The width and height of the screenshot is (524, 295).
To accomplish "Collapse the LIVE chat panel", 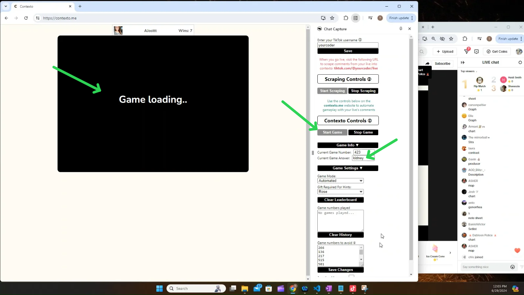I will click(463, 62).
